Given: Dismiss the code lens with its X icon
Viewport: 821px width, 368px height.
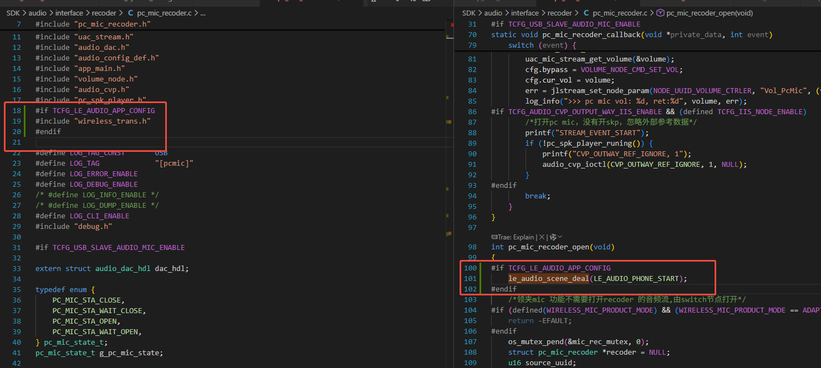Looking at the screenshot, I should tap(542, 237).
